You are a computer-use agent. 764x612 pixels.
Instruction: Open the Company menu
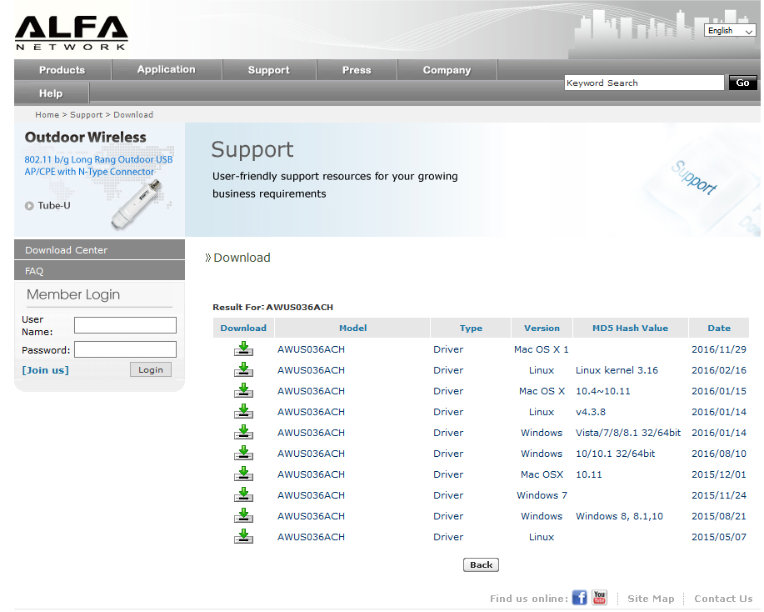pos(447,70)
